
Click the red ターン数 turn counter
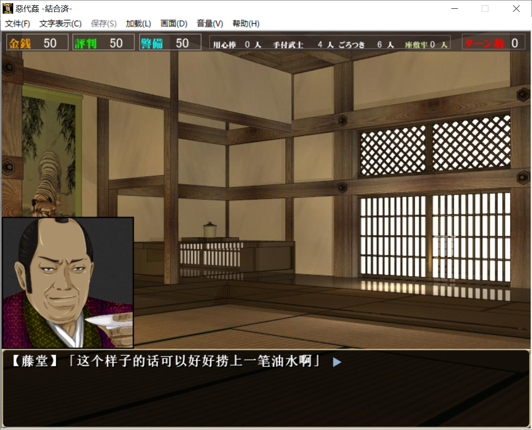[493, 43]
